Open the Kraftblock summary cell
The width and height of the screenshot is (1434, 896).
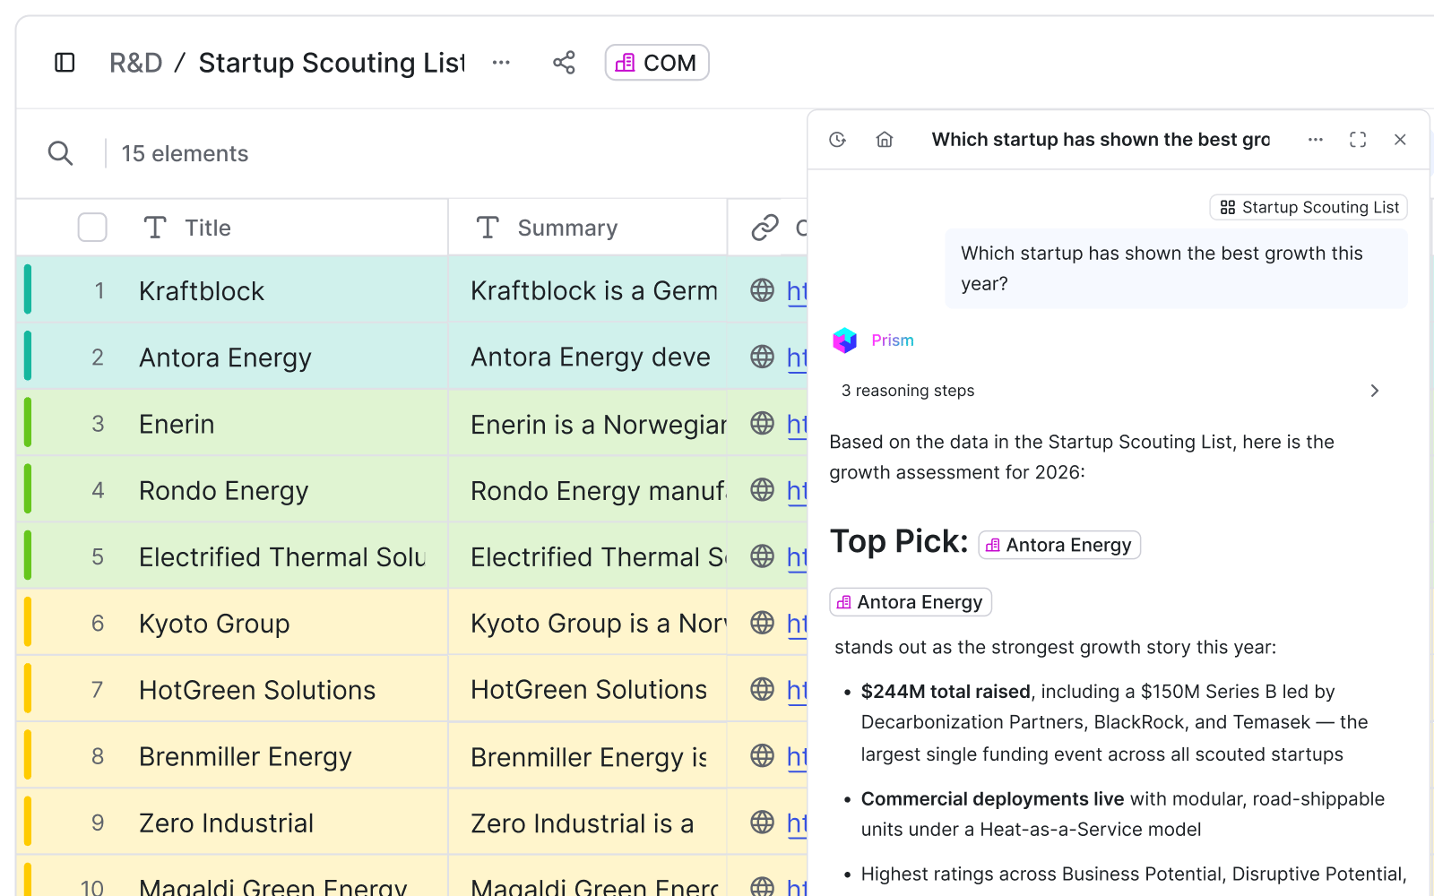point(588,290)
